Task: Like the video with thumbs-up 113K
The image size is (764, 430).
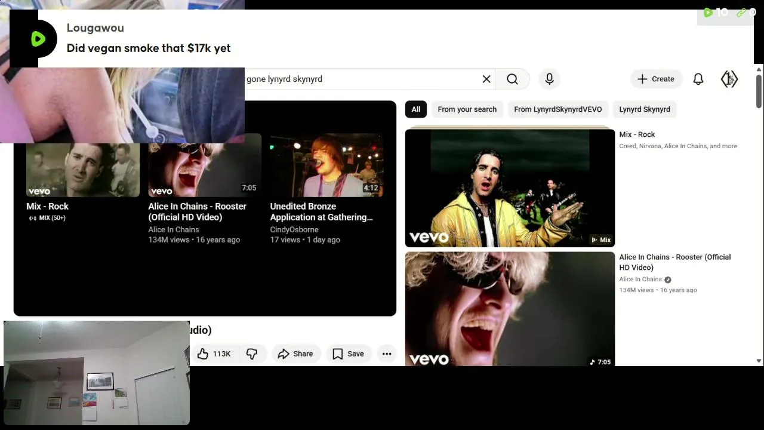Action: [214, 354]
